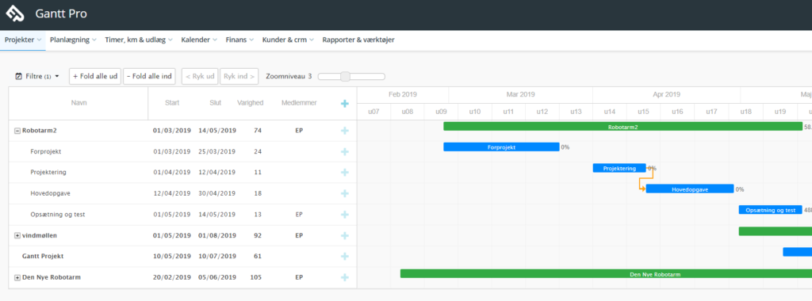
Task: Expand the vindmøllen project
Action: click(x=17, y=236)
